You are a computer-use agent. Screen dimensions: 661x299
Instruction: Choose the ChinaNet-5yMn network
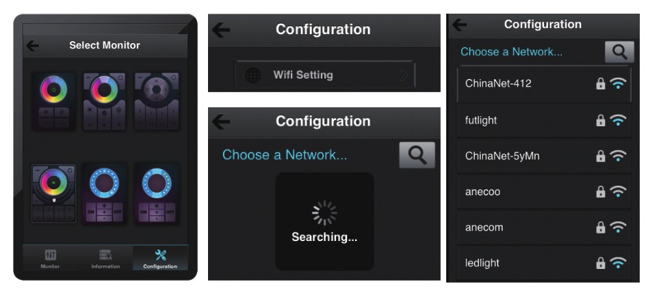[544, 156]
